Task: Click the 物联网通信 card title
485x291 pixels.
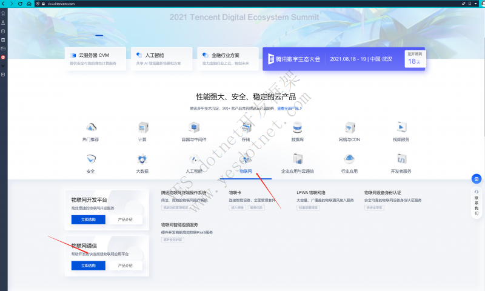Action: click(x=84, y=246)
